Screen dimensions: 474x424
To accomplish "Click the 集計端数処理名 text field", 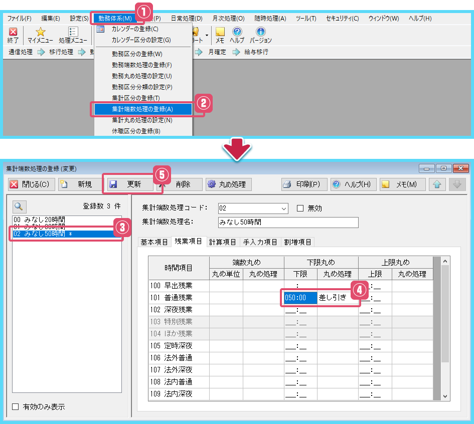I will pos(288,222).
